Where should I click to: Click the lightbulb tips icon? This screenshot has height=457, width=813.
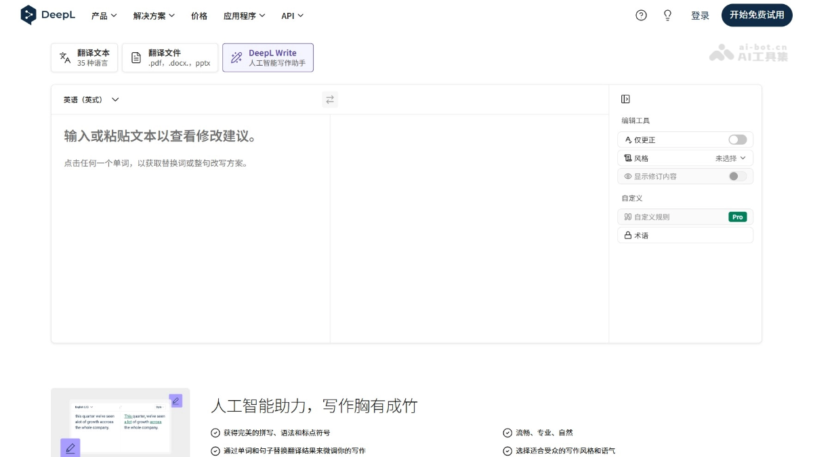click(667, 15)
